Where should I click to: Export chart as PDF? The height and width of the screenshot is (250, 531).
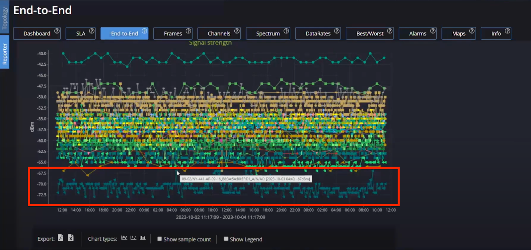click(60, 238)
